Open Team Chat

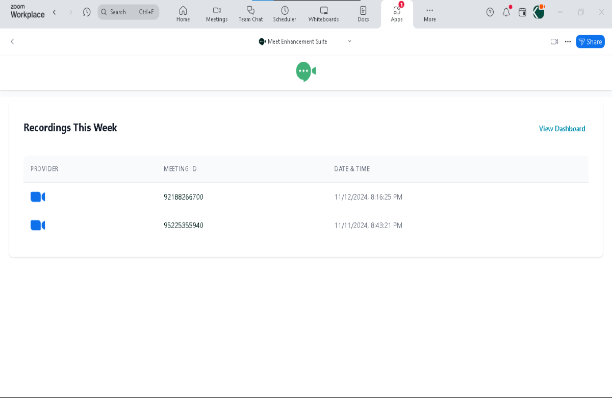(x=250, y=14)
